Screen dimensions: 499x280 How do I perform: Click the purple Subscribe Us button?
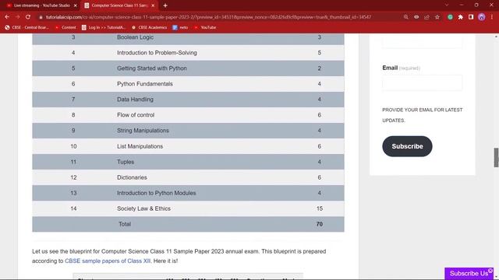pyautogui.click(x=469, y=273)
